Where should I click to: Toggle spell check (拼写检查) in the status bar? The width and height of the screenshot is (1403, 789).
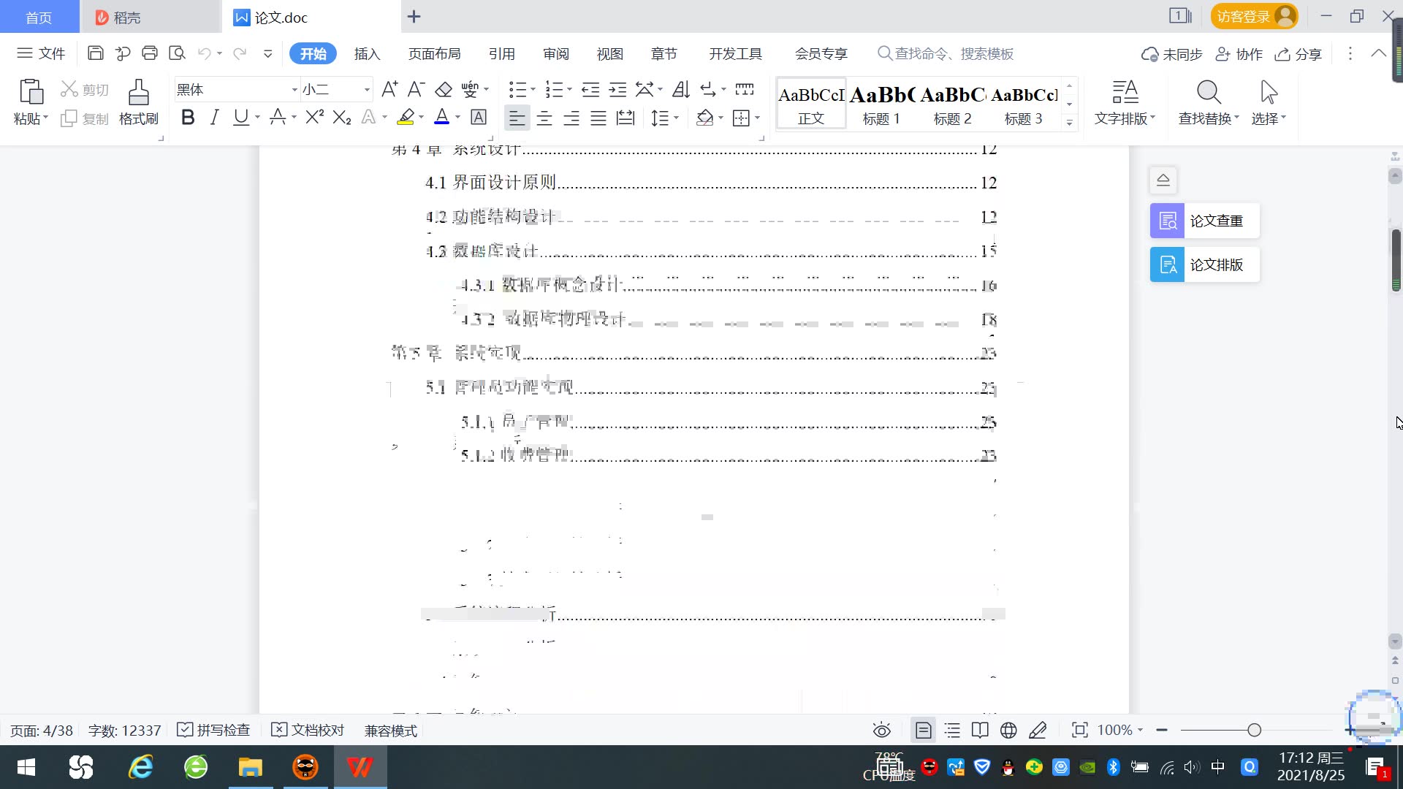[214, 730]
